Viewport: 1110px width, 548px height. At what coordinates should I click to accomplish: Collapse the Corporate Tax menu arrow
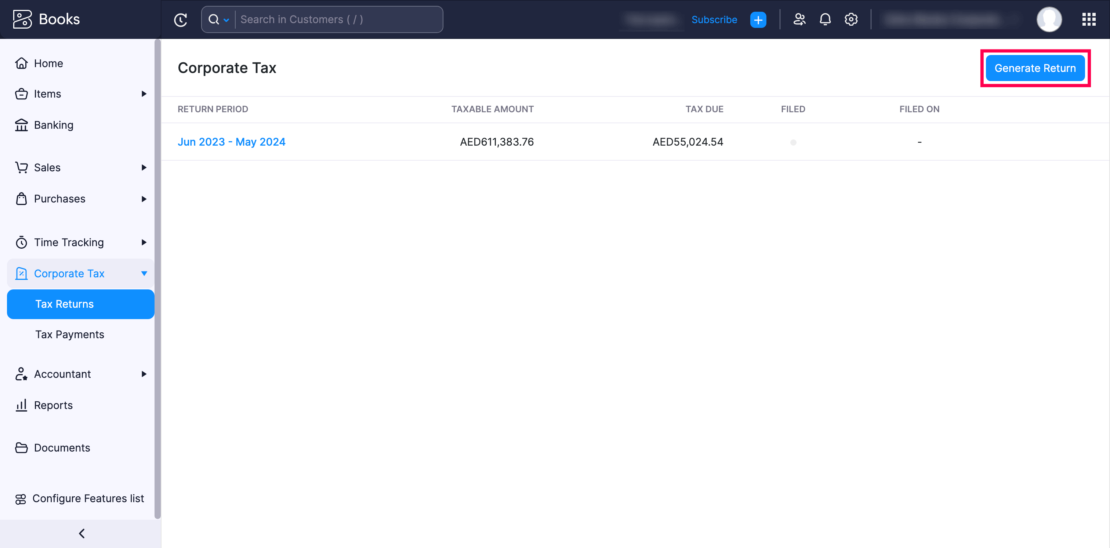144,273
